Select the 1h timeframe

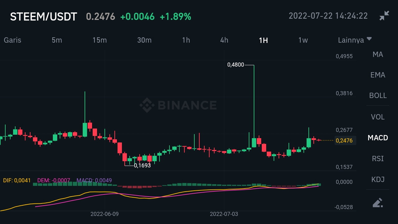186,40
